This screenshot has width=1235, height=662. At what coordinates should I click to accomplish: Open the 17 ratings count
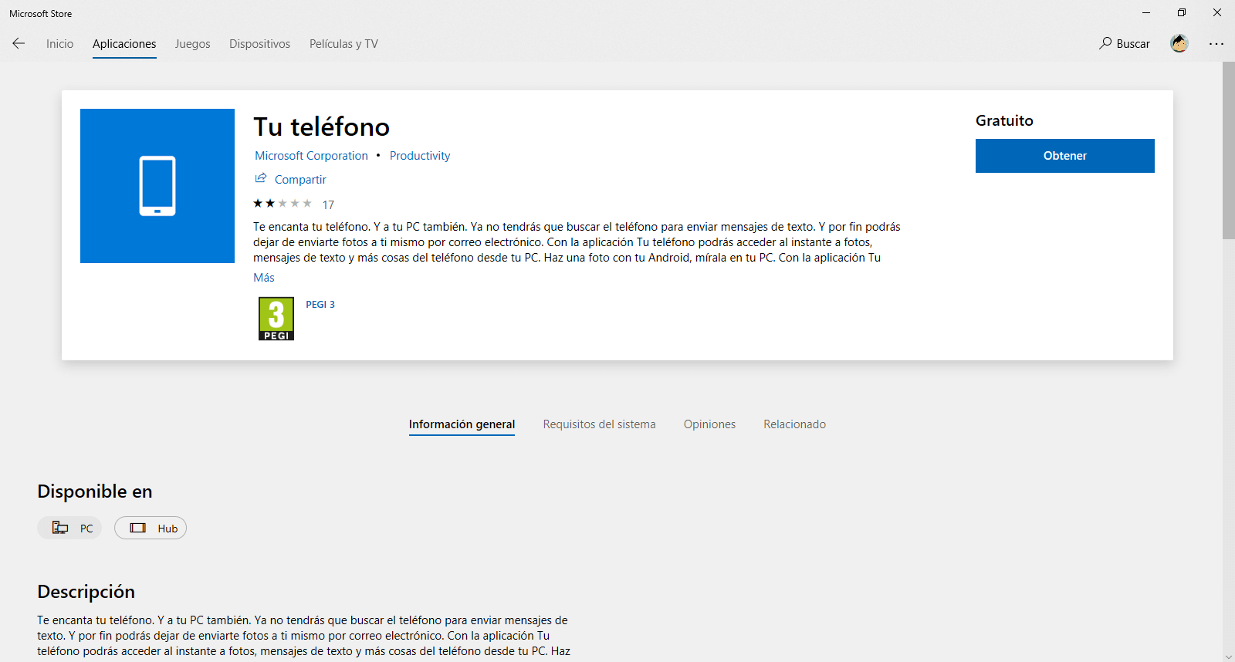click(328, 204)
